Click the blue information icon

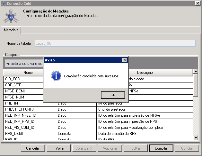[56, 76]
